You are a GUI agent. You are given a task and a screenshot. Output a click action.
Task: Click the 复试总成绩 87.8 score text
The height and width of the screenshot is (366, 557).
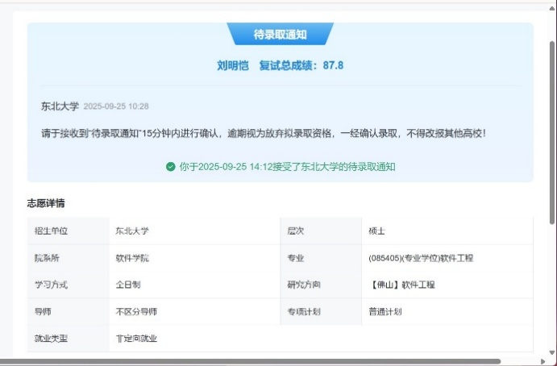(x=301, y=64)
